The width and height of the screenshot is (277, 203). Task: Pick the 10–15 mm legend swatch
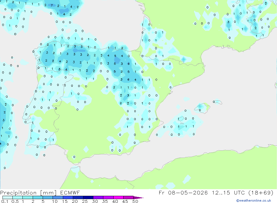pyautogui.click(x=58, y=197)
